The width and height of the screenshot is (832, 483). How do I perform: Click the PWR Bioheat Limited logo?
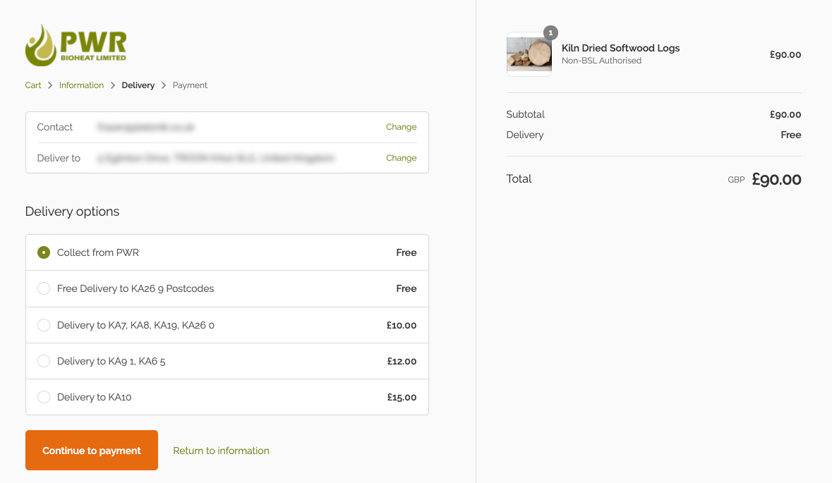pos(75,44)
